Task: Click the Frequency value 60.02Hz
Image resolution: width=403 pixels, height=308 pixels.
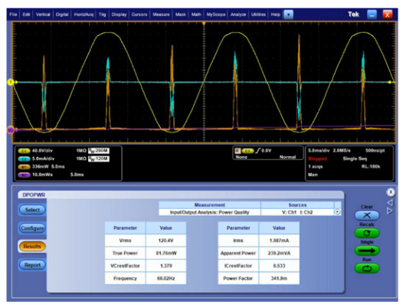Action: [x=165, y=278]
